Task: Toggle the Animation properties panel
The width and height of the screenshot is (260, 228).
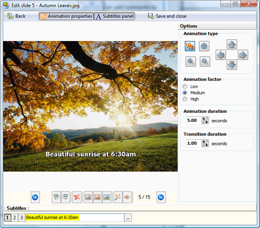Action: [66, 16]
